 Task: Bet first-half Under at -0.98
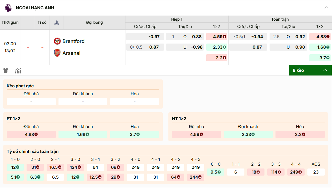tap(185, 47)
